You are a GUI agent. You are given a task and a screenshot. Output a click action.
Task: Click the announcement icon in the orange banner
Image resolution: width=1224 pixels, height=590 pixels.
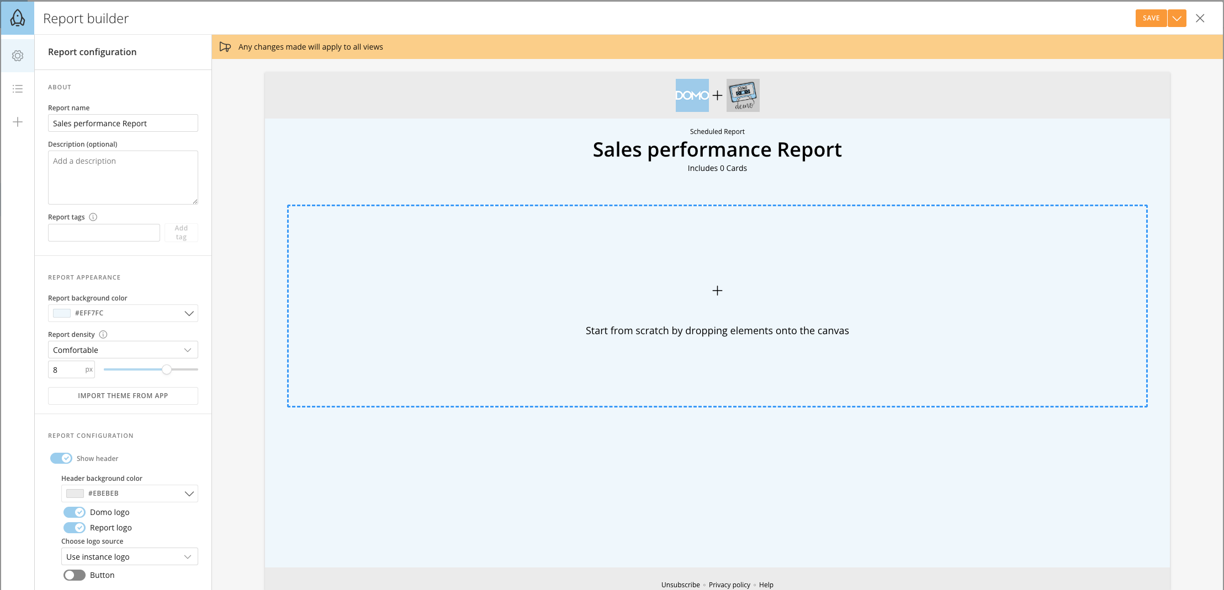click(225, 47)
